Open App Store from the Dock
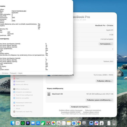The image size is (127, 127). (x=38, y=123)
